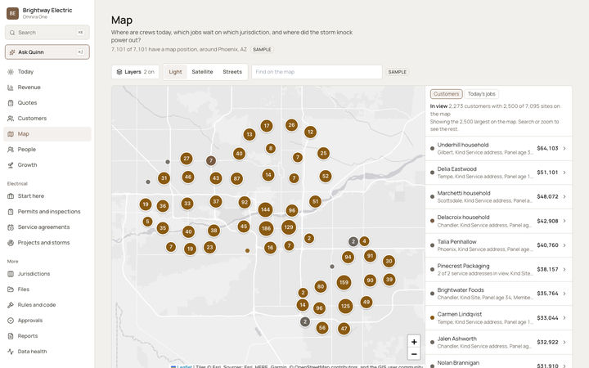
Task: Open Permits and inspections page
Action: (47, 212)
